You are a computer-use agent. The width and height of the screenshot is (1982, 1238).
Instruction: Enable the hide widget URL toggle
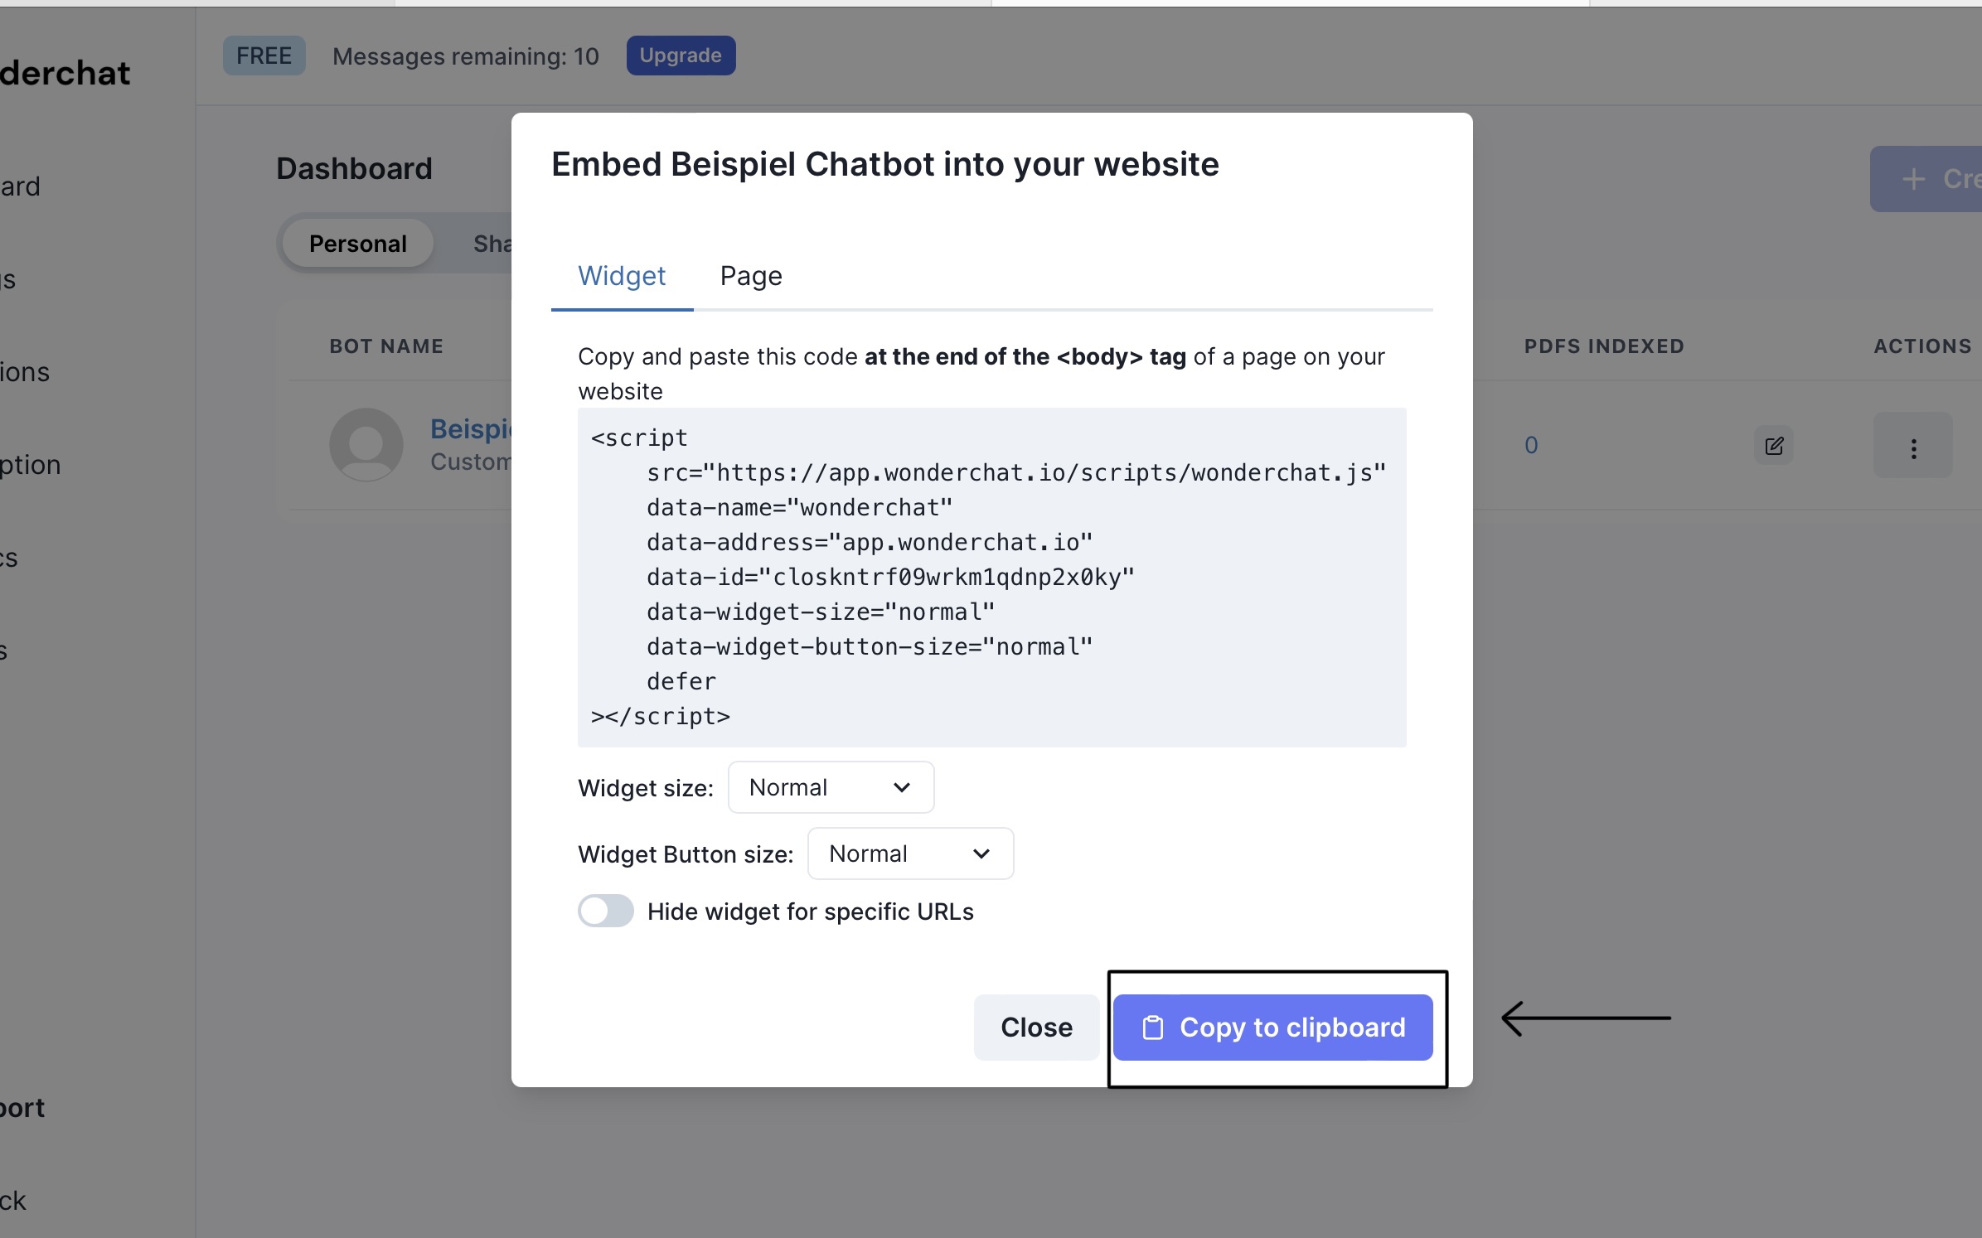[605, 910]
